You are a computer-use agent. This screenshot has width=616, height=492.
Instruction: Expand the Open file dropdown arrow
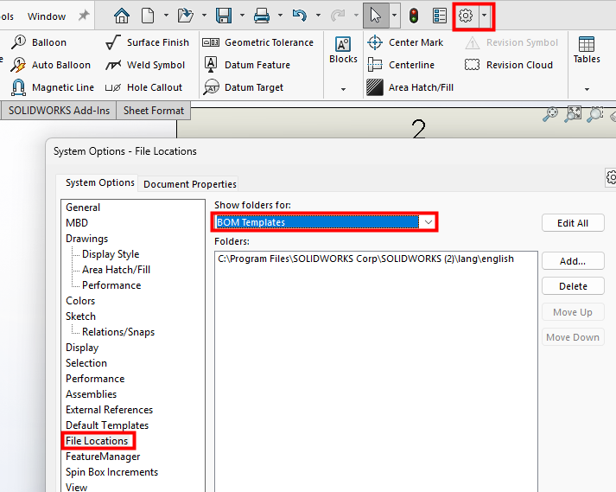(x=204, y=16)
